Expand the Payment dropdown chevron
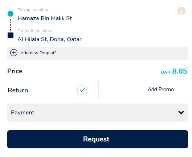The height and width of the screenshot is (157, 192). pos(181,112)
